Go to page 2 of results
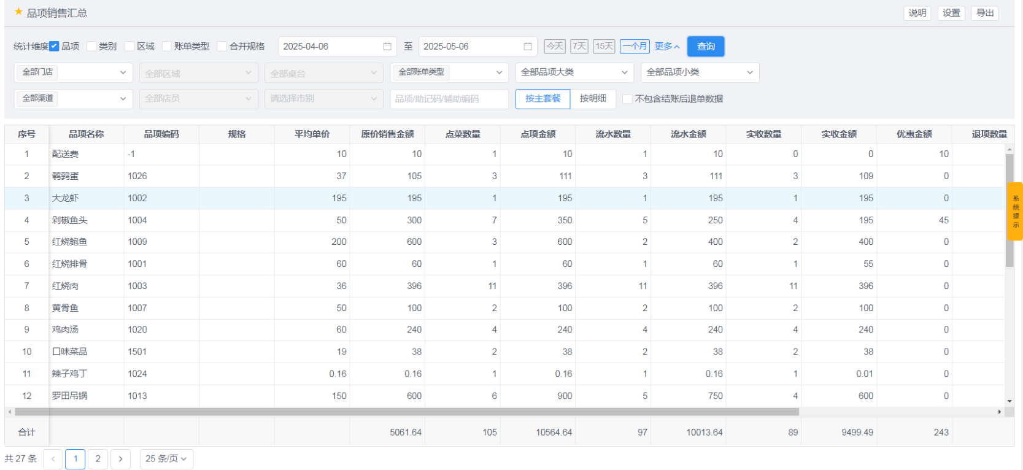The width and height of the screenshot is (1023, 470). click(x=98, y=459)
